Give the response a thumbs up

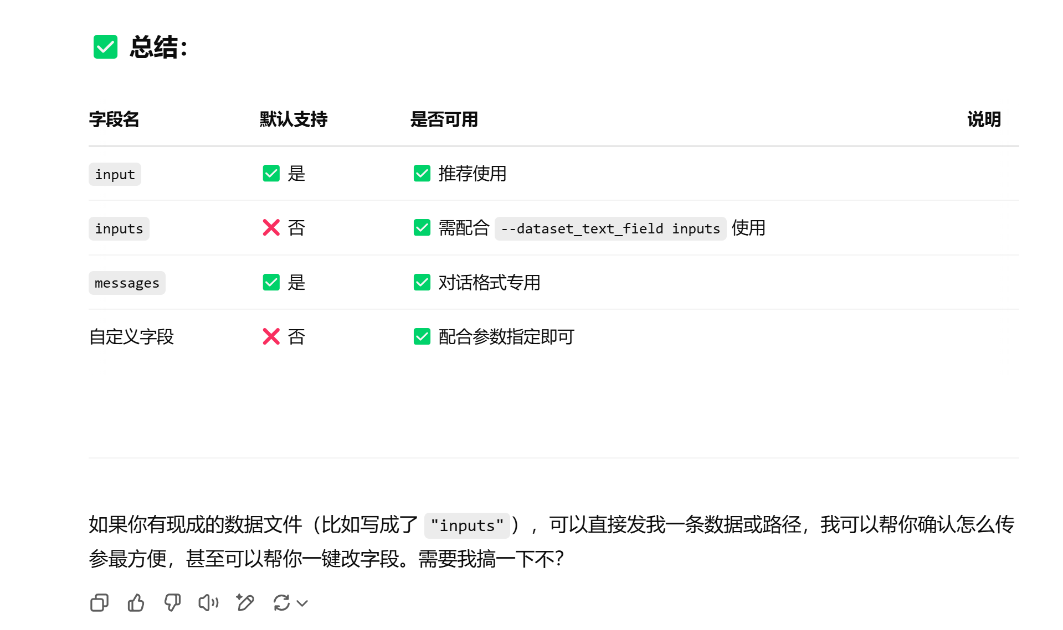point(136,602)
